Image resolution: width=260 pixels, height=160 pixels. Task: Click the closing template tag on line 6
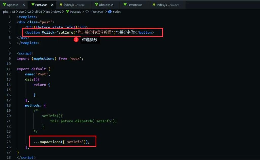(x=28, y=43)
